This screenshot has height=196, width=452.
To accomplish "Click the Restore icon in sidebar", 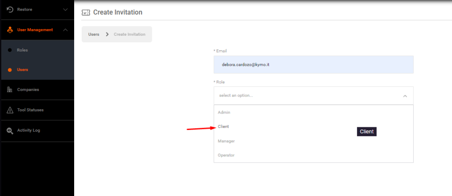I will tap(10, 9).
